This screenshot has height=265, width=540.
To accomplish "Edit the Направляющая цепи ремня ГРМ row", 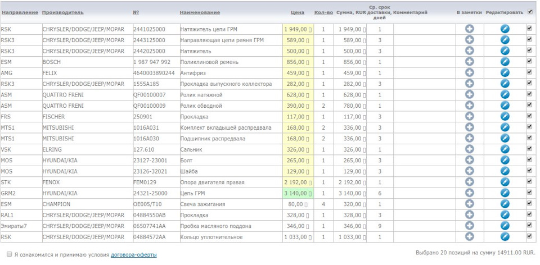I will coord(505,40).
